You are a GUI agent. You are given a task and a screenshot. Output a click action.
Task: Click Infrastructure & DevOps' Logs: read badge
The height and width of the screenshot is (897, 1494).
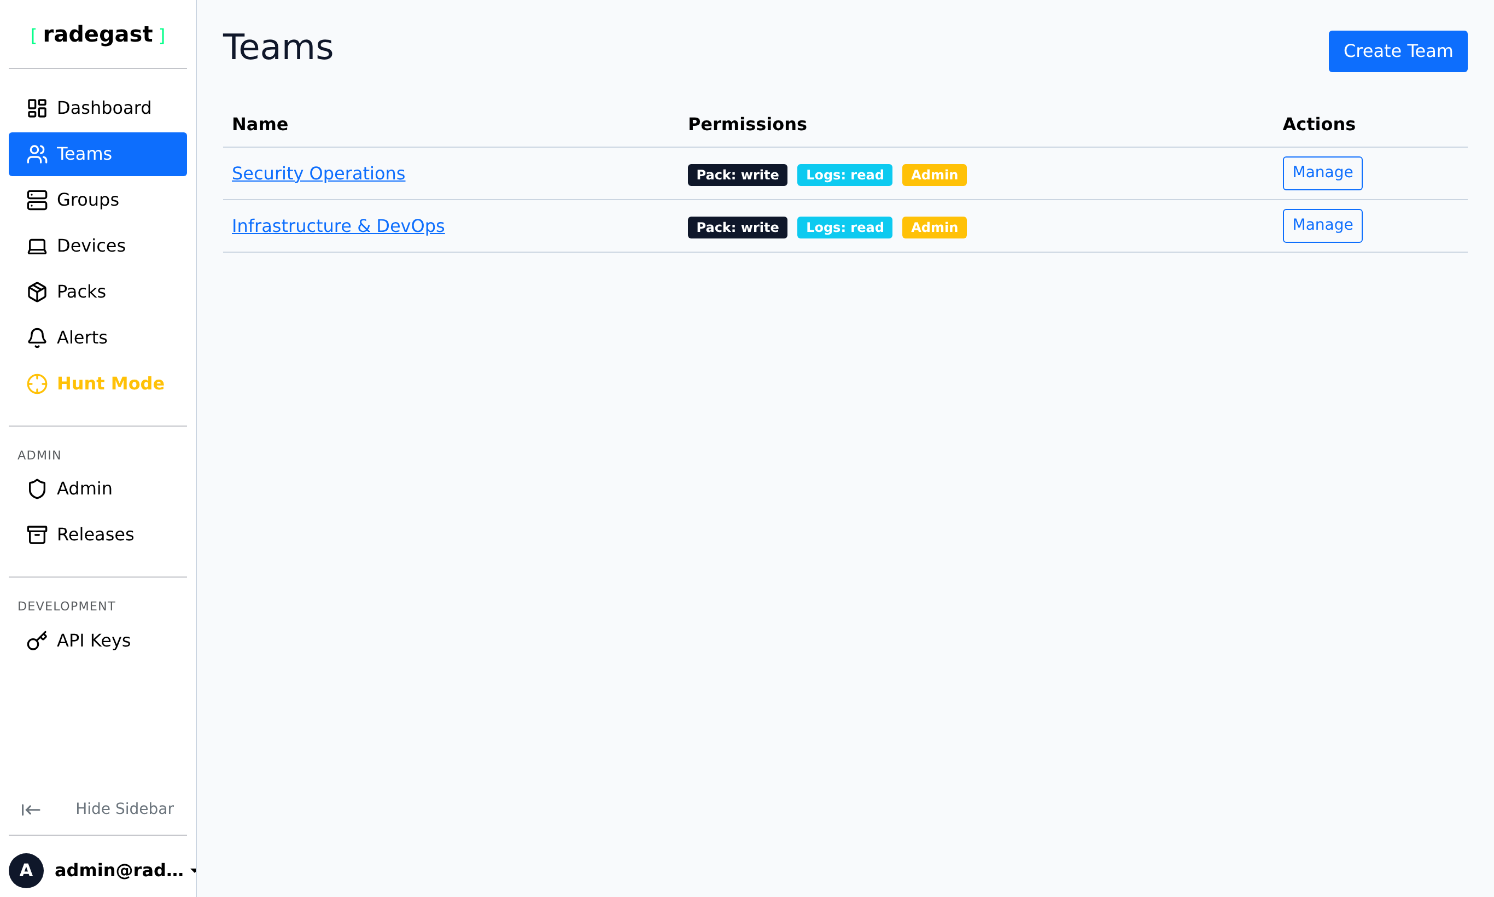pos(844,228)
